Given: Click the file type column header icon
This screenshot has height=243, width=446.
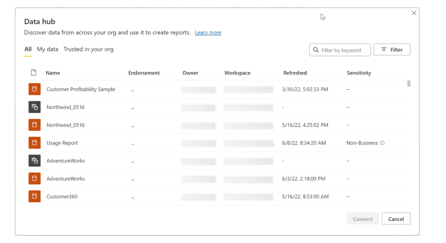Looking at the screenshot, I should coord(34,73).
